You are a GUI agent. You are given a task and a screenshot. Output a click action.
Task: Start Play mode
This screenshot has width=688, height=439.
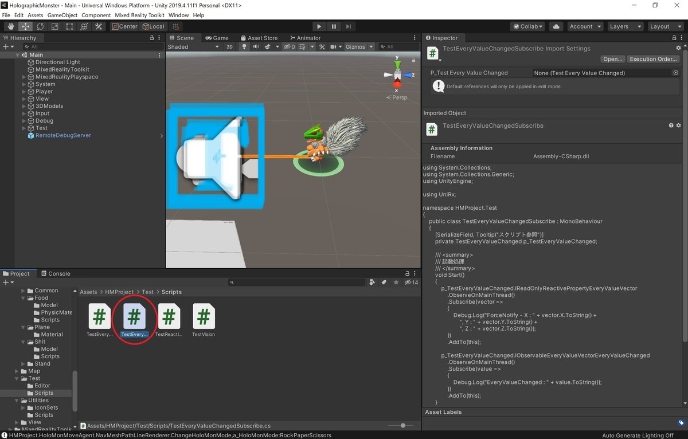319,26
